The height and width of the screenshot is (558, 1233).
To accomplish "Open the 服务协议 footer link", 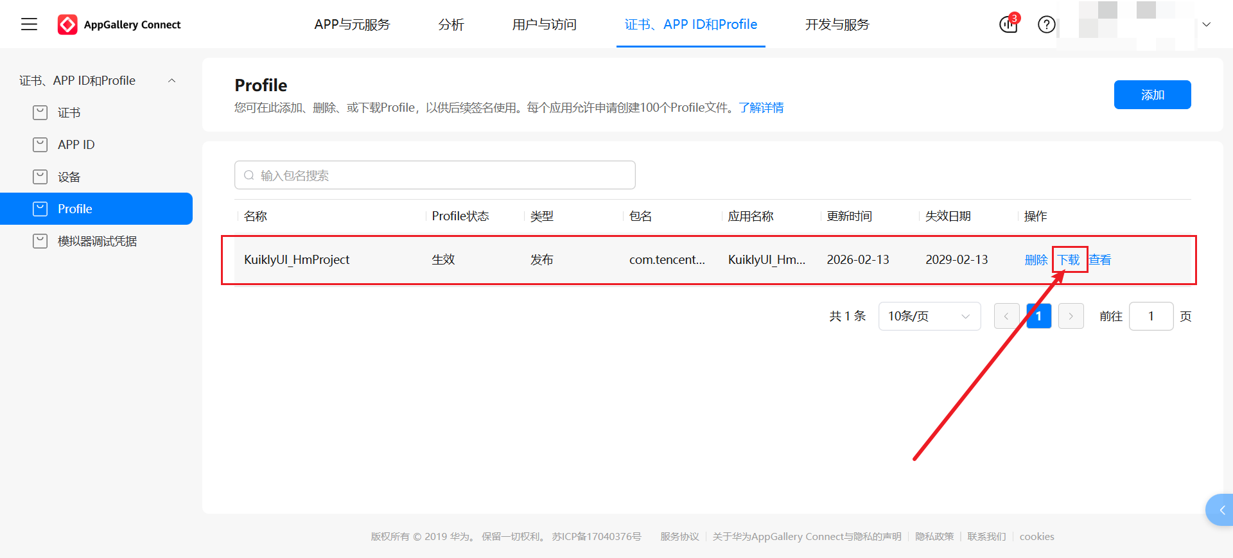I will 679,536.
